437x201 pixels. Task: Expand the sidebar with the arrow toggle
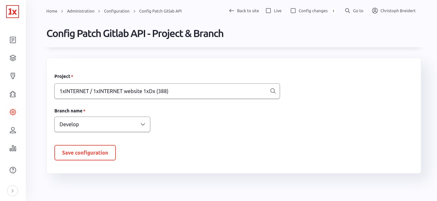tap(13, 191)
